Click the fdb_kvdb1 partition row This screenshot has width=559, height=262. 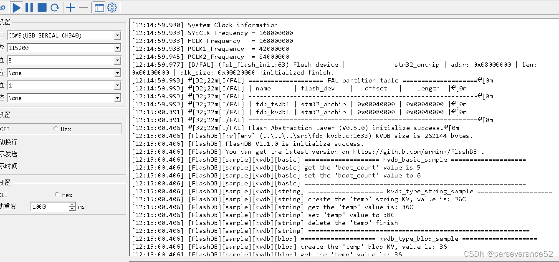[x=299, y=112]
